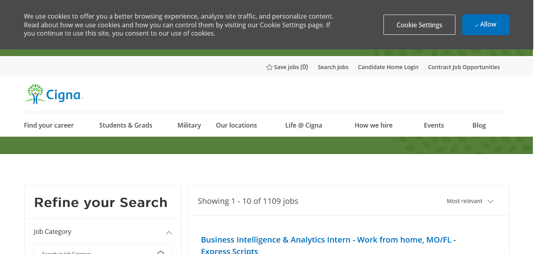Click the magnifier icon in Job Category search
The image size is (540, 254).
point(161,253)
